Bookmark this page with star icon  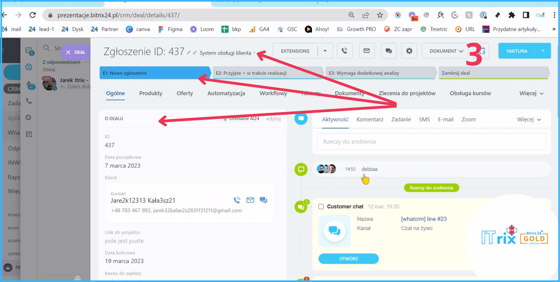[380, 15]
